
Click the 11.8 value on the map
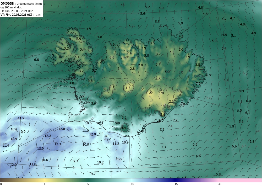pos(33,164)
